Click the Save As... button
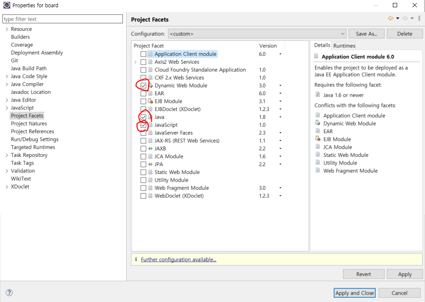Screen dimensions: 425x302 (366, 34)
